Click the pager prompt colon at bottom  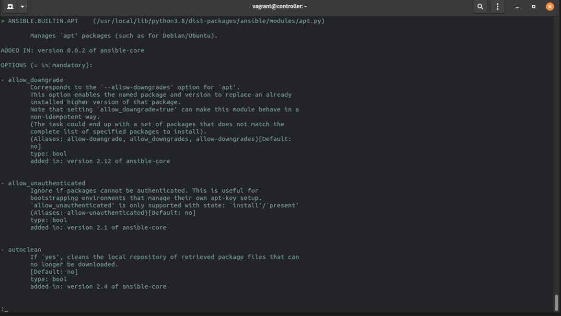click(x=3, y=309)
